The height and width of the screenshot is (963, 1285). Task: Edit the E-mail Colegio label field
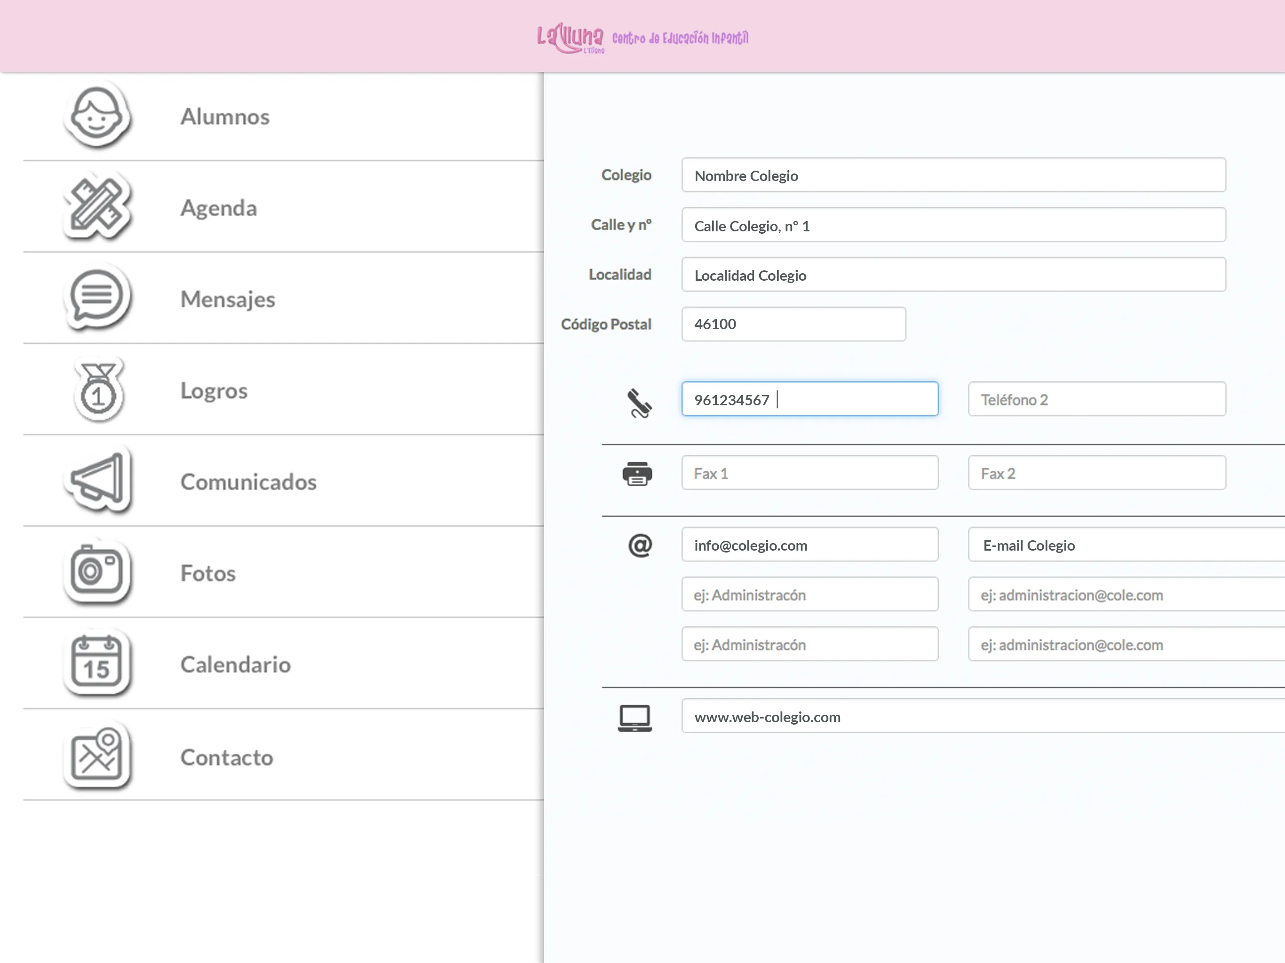[x=1126, y=544]
